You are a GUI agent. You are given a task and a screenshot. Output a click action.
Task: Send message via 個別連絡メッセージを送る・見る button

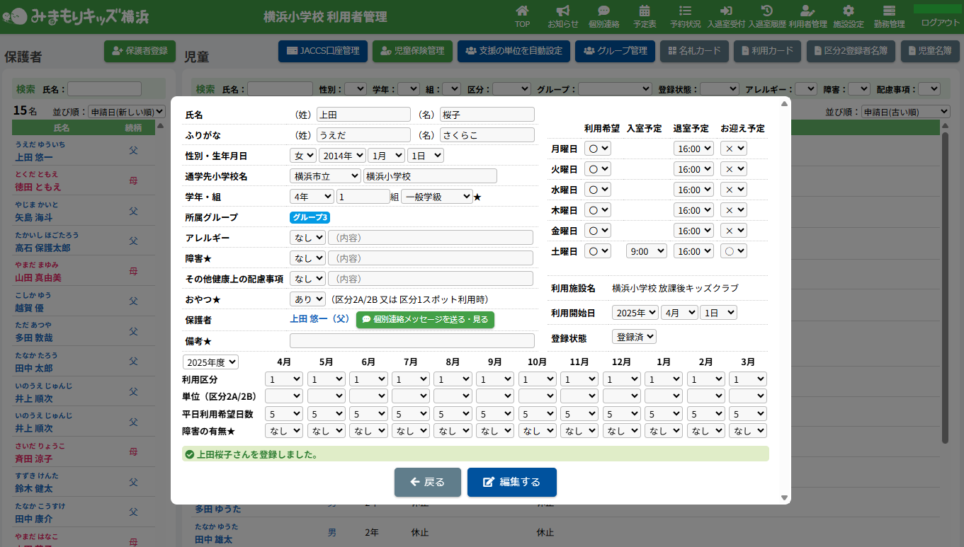pos(425,319)
